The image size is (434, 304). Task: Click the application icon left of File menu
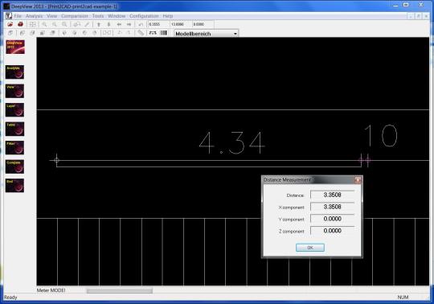[x=9, y=16]
